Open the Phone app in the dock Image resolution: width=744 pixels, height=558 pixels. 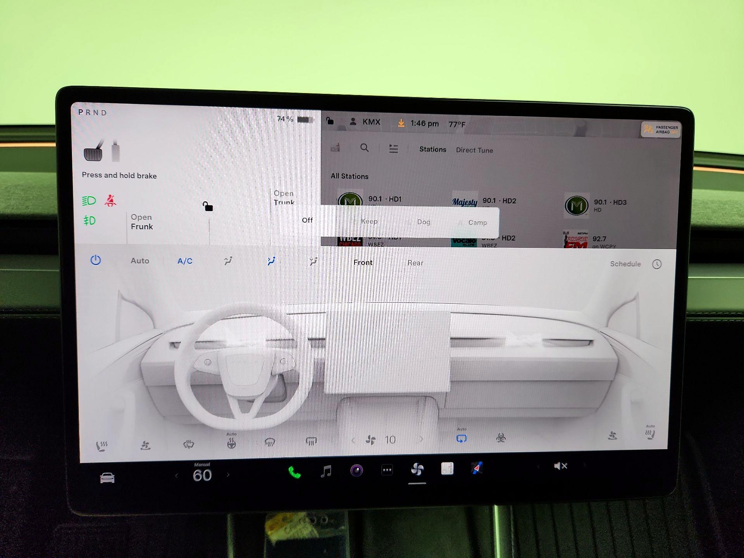pyautogui.click(x=294, y=472)
